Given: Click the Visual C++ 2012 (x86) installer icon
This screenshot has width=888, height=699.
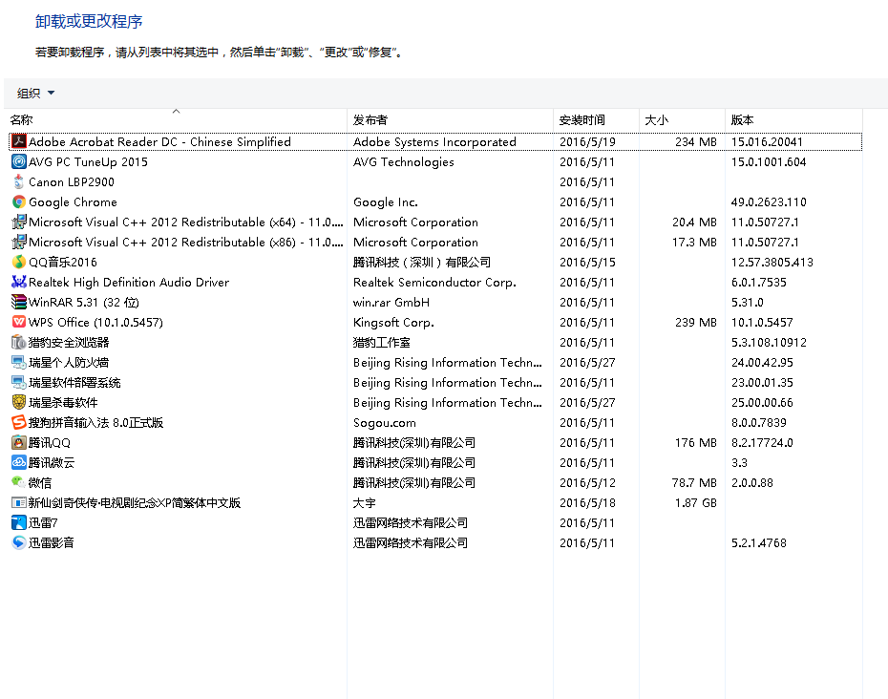Looking at the screenshot, I should [x=19, y=242].
